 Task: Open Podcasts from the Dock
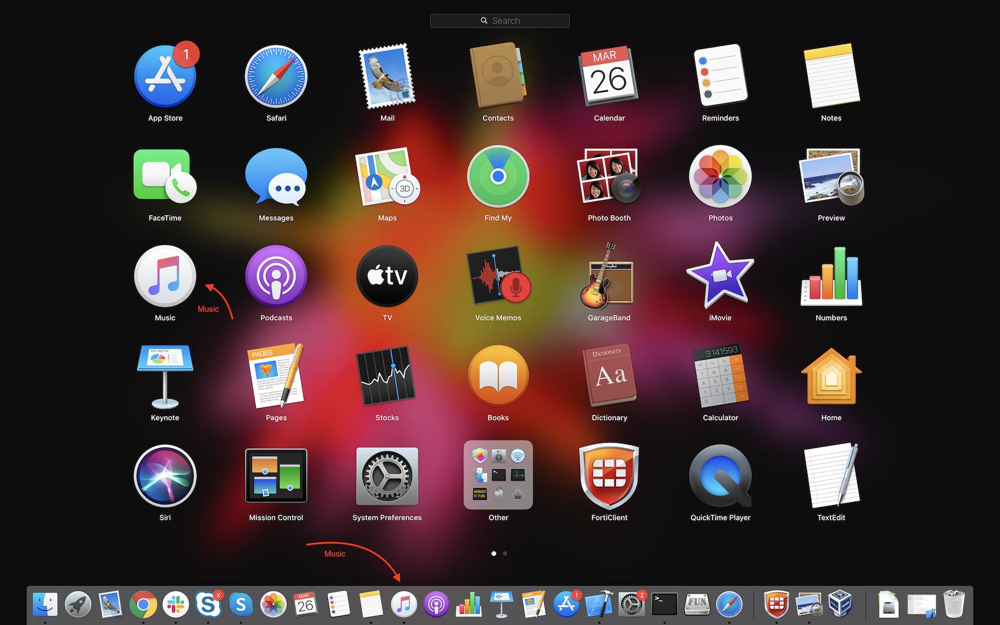point(436,604)
